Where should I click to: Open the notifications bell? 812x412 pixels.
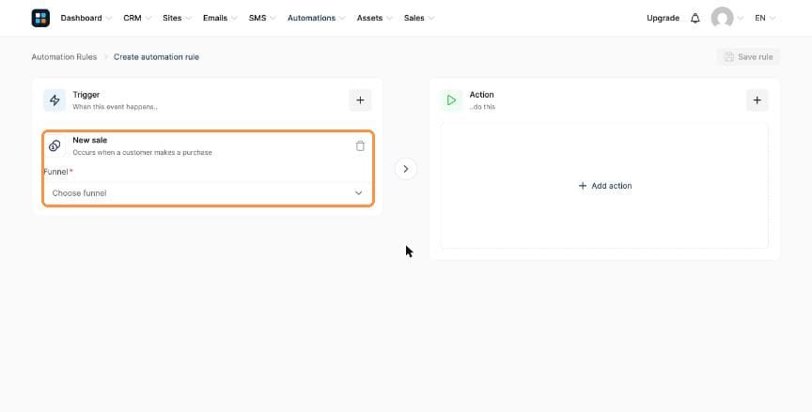click(695, 18)
